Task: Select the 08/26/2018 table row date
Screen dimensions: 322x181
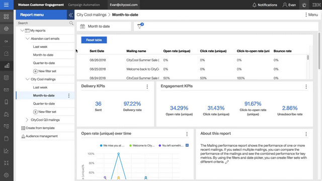Action: [98, 60]
